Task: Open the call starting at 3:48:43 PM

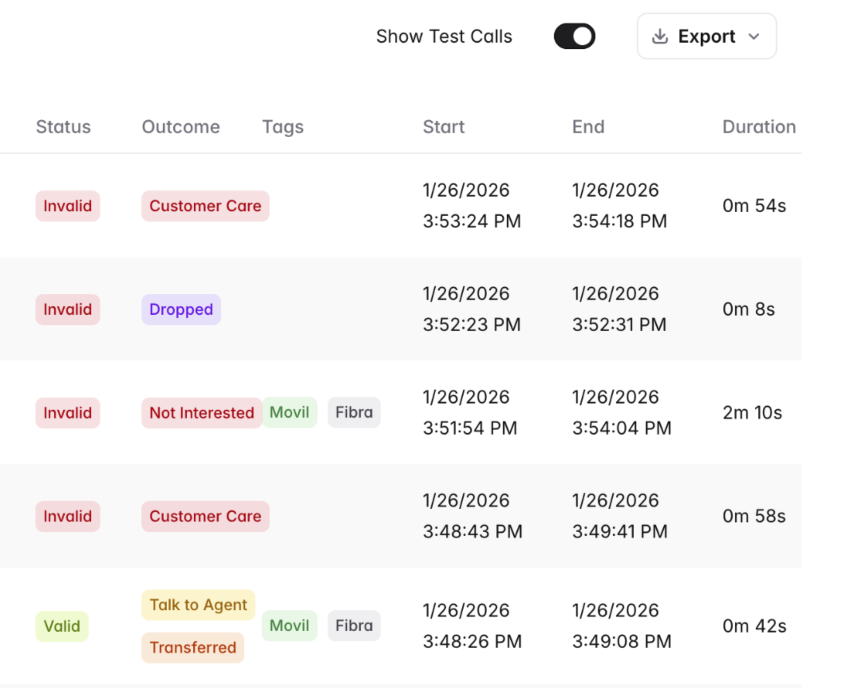Action: coord(472,531)
